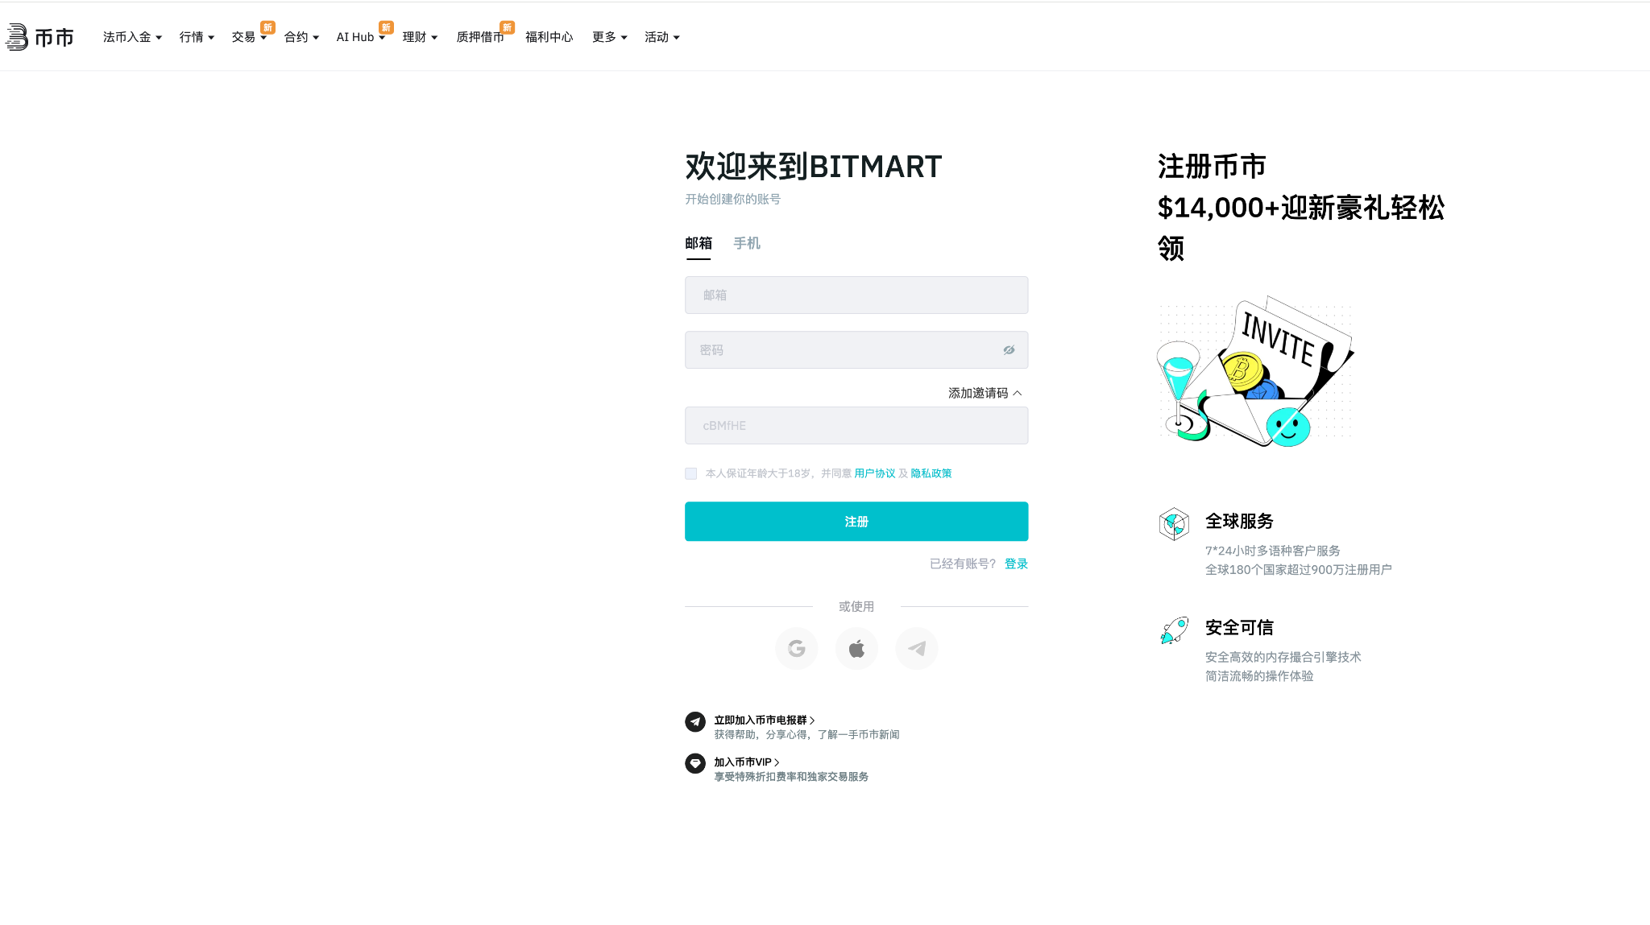This screenshot has height=925, width=1650.
Task: Open the 福利中心 menu item
Action: click(548, 37)
